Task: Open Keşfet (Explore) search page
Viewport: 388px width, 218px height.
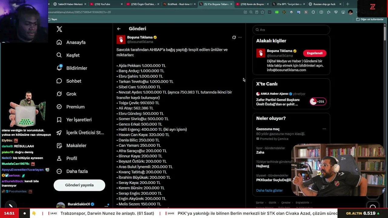Action: coord(68,55)
